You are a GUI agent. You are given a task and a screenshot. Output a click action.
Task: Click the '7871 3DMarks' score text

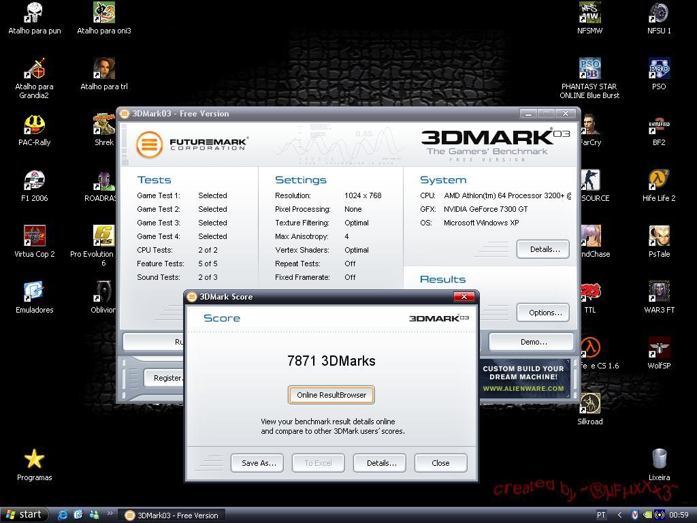pyautogui.click(x=331, y=361)
